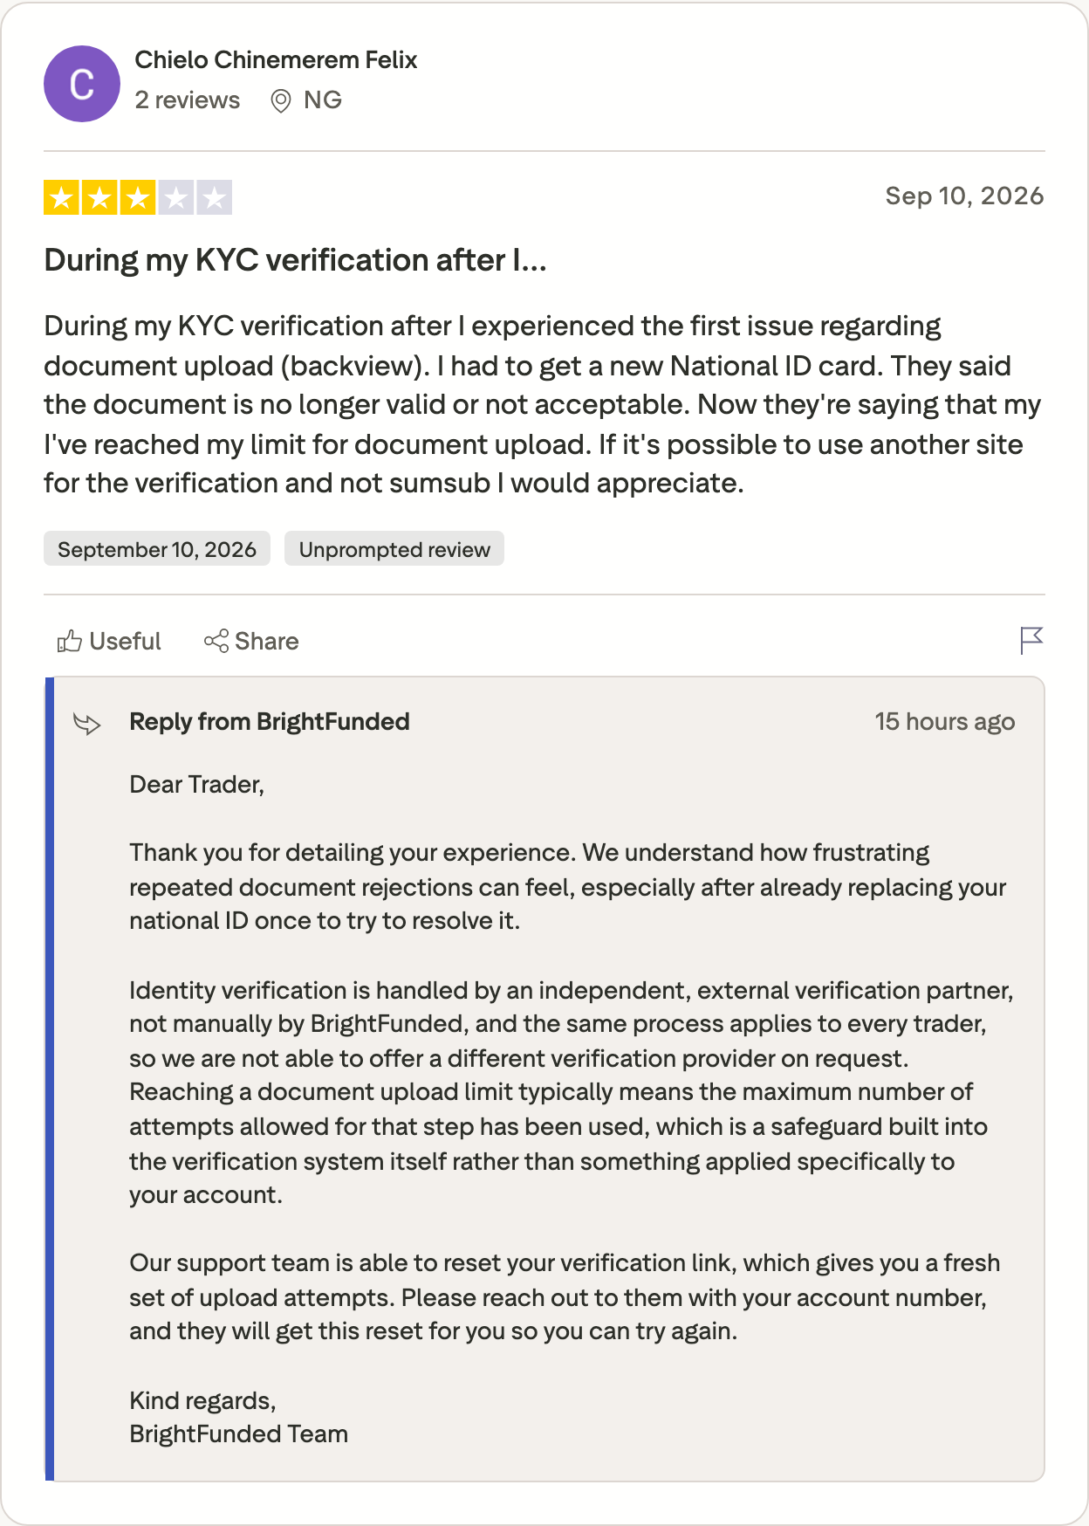1089x1526 pixels.
Task: Click the purple C avatar circle
Action: tap(82, 84)
